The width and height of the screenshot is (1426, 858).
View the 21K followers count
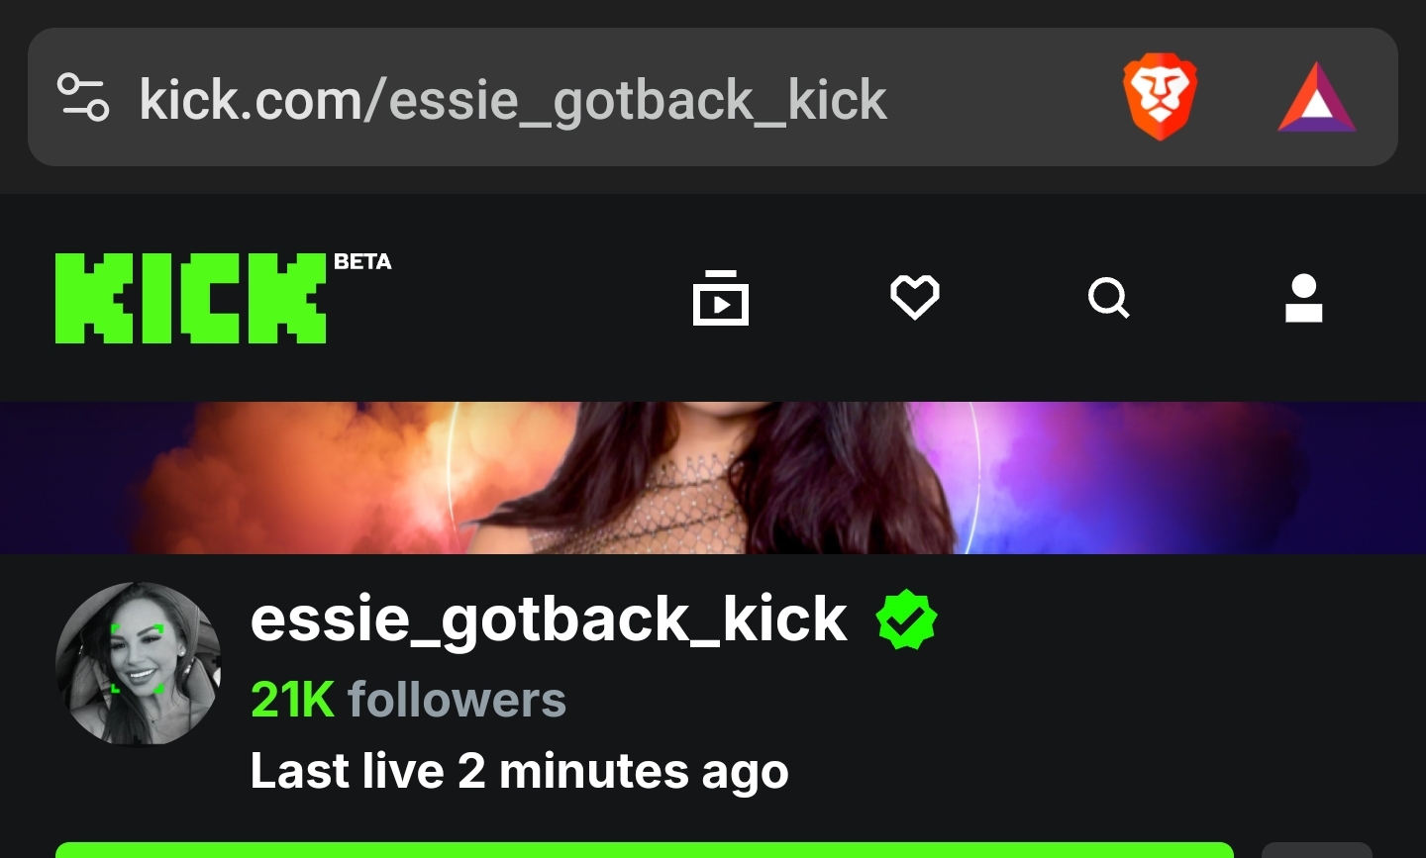pyautogui.click(x=408, y=700)
